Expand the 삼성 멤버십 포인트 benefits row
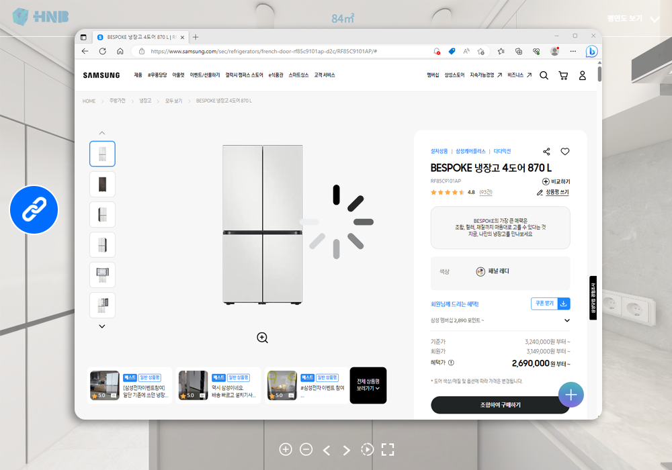Viewport: 672px width, 470px height. coord(500,321)
